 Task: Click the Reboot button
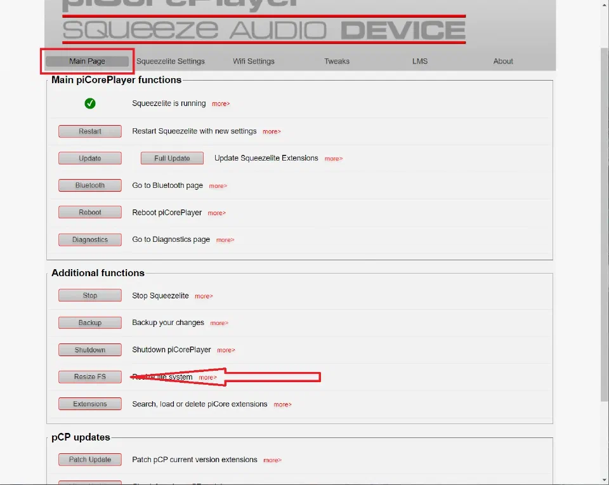90,212
